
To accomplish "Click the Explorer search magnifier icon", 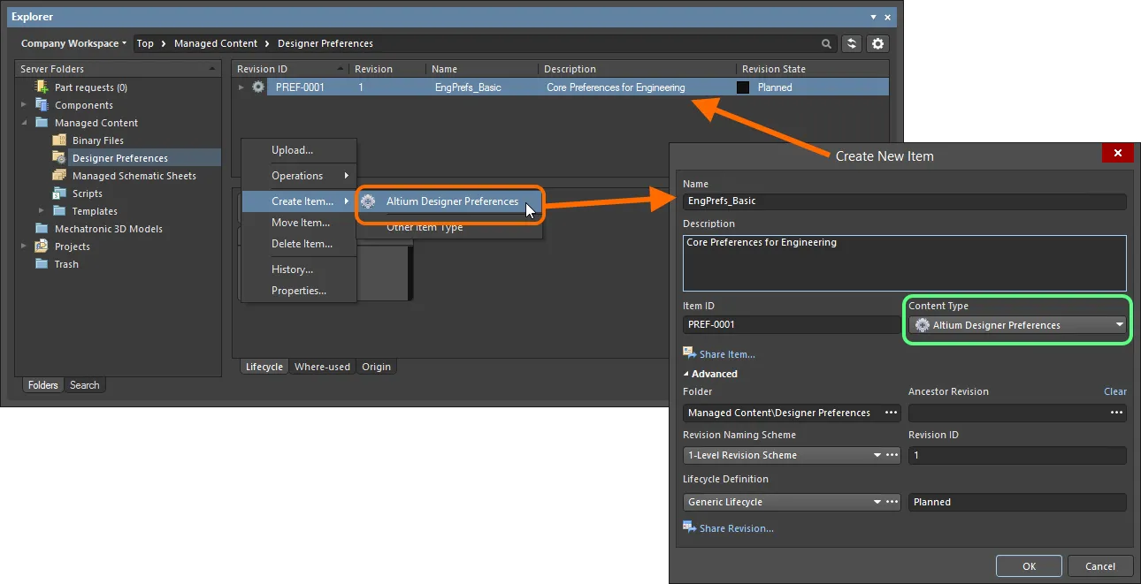I will pos(826,43).
